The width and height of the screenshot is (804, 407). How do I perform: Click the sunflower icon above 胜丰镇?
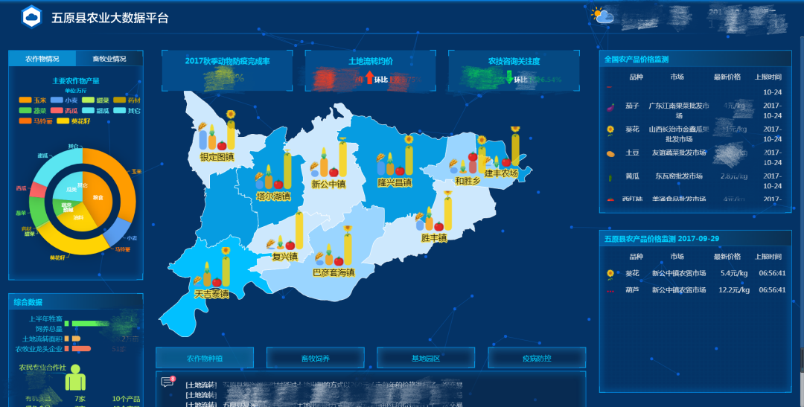point(447,195)
